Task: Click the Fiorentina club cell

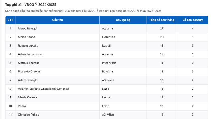Action: click(x=109, y=37)
